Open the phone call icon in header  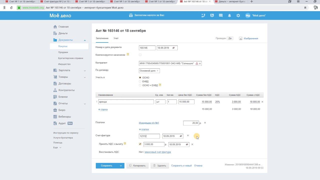tap(203, 15)
